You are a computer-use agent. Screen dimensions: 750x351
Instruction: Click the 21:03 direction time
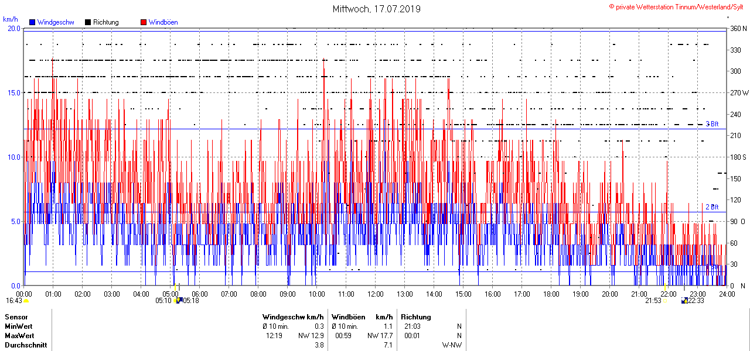[x=412, y=326]
